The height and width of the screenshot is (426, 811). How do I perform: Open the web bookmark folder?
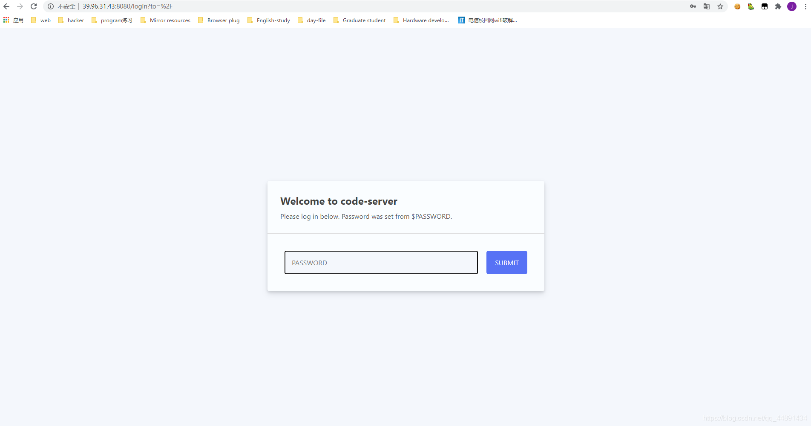click(41, 20)
